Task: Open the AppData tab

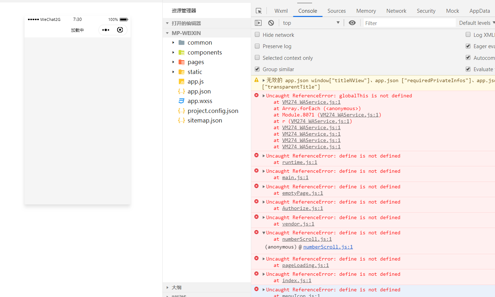Action: tap(479, 11)
